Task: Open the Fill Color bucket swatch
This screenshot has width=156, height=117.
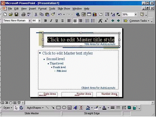Action: click(x=88, y=108)
